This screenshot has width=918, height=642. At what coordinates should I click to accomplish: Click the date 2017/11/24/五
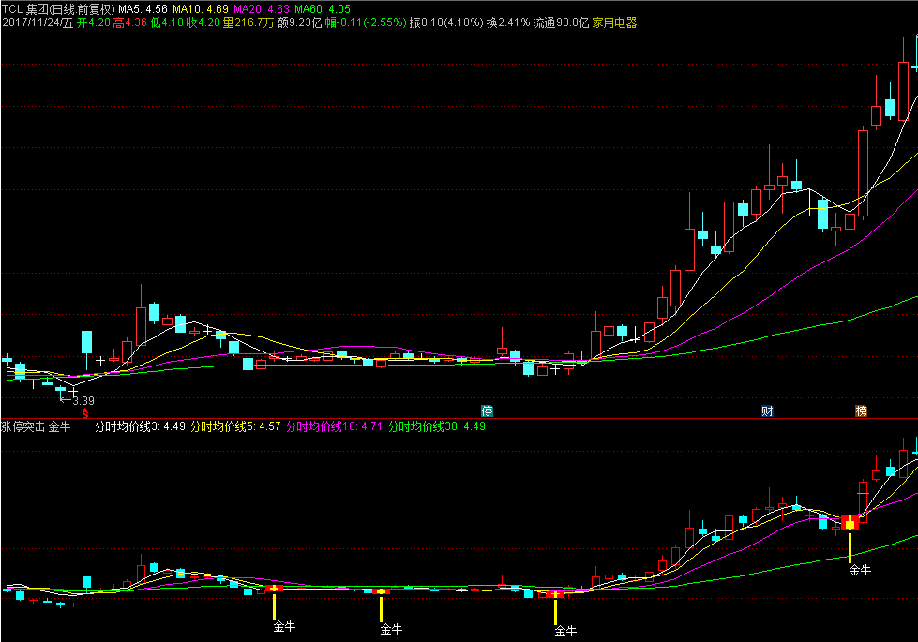tap(38, 22)
